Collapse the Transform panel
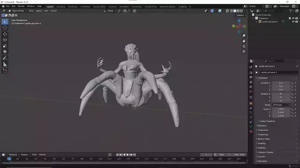 262,78
